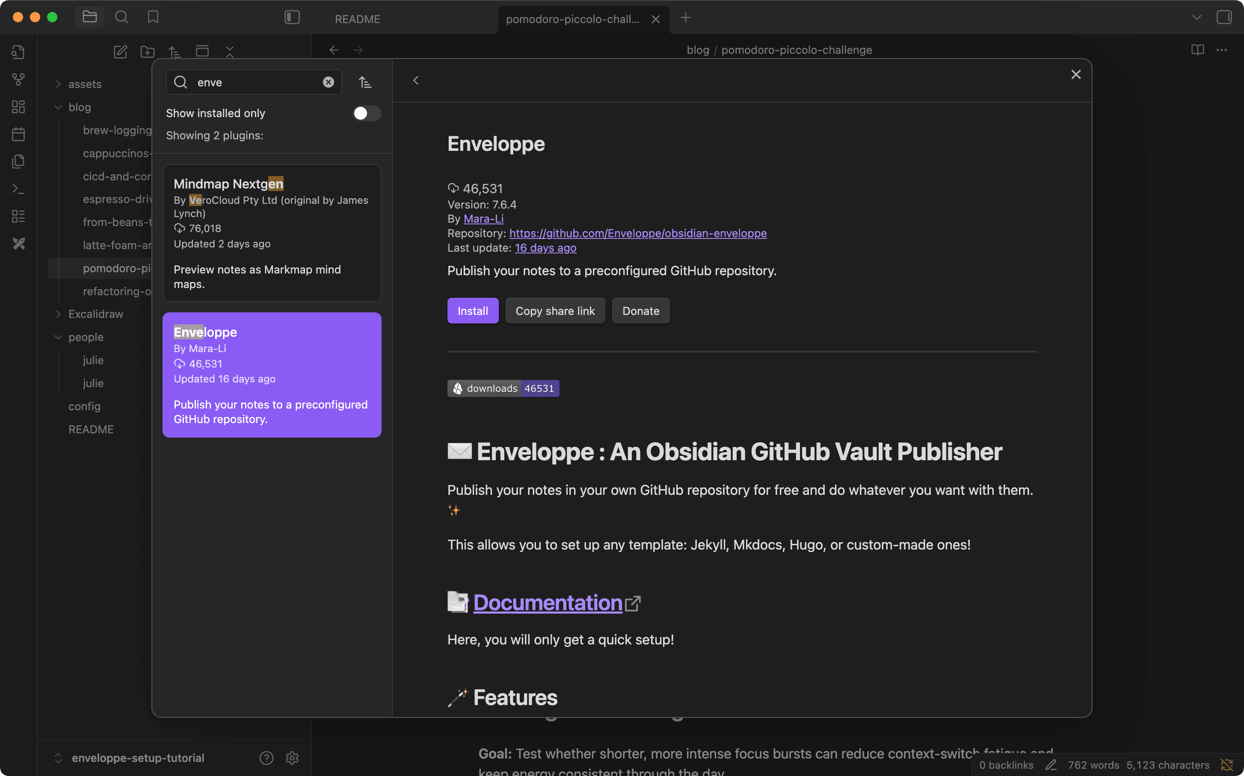Open the cappuccinos note in blog
This screenshot has height=776, width=1244.
(117, 153)
